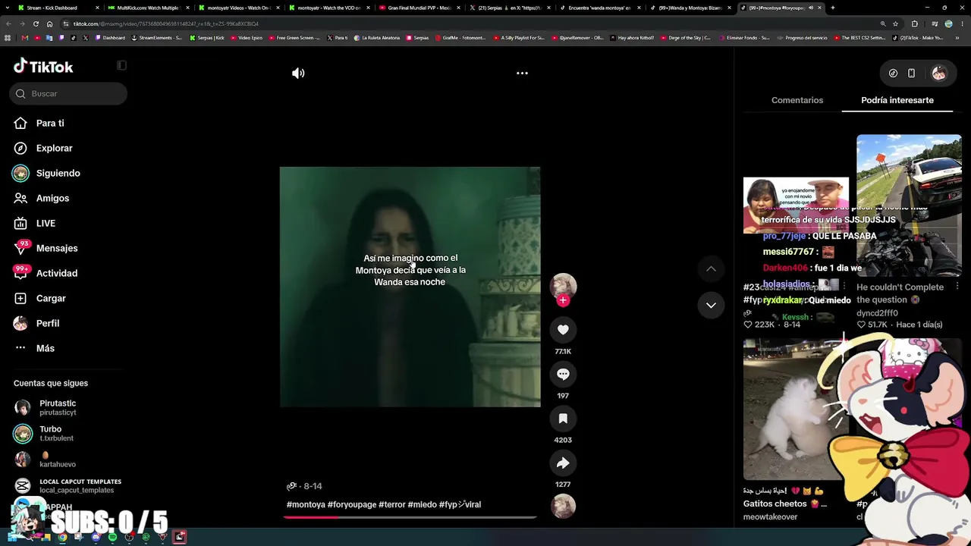Reload the page with browser refresh button

tap(36, 24)
